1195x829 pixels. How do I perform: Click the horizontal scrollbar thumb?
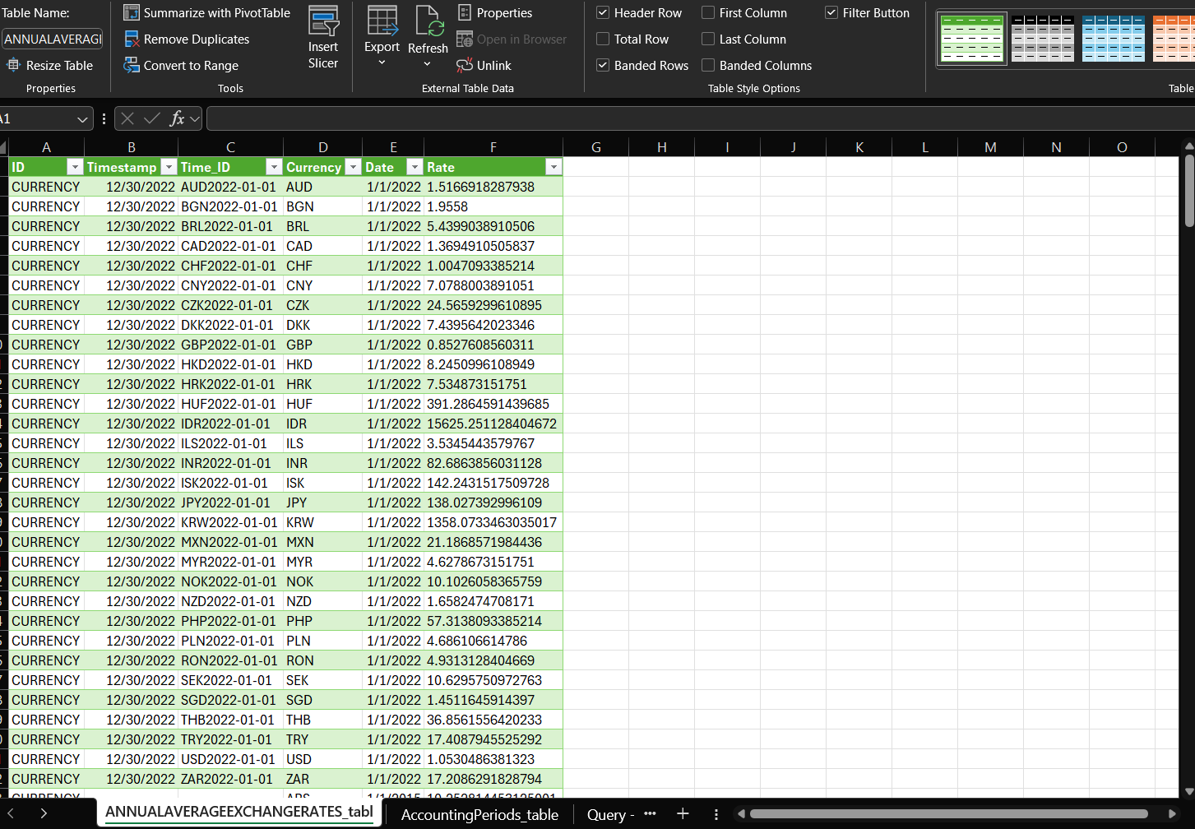click(x=948, y=814)
